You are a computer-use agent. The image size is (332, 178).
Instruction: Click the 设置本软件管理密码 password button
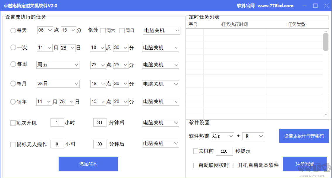[304, 136]
